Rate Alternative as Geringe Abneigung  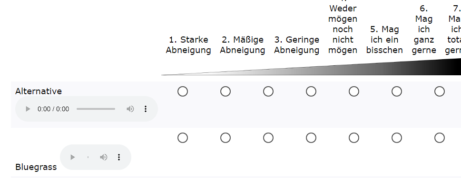pyautogui.click(x=268, y=92)
